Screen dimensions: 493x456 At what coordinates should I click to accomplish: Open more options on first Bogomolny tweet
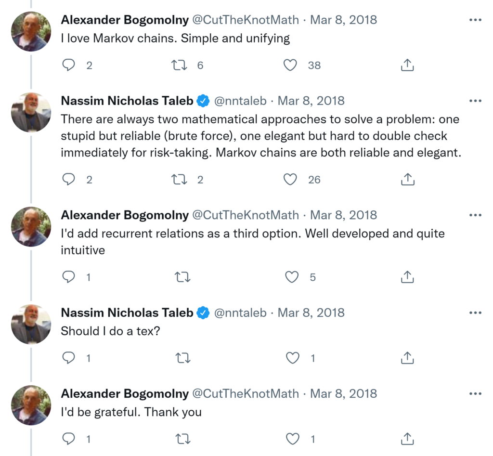(475, 20)
